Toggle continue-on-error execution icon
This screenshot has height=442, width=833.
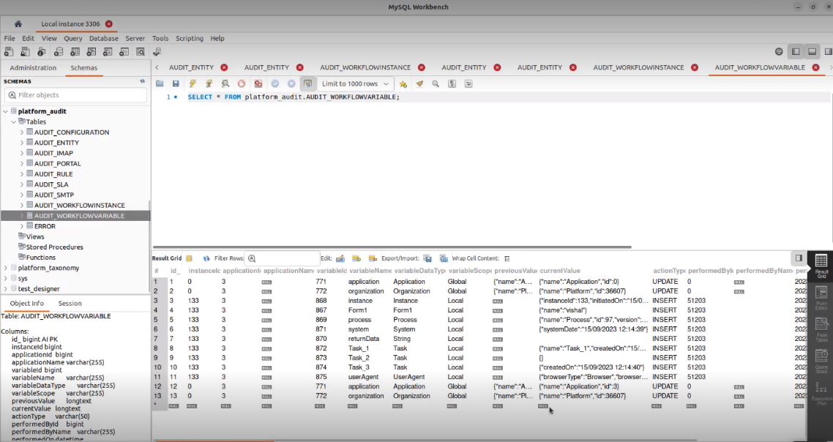pos(258,84)
